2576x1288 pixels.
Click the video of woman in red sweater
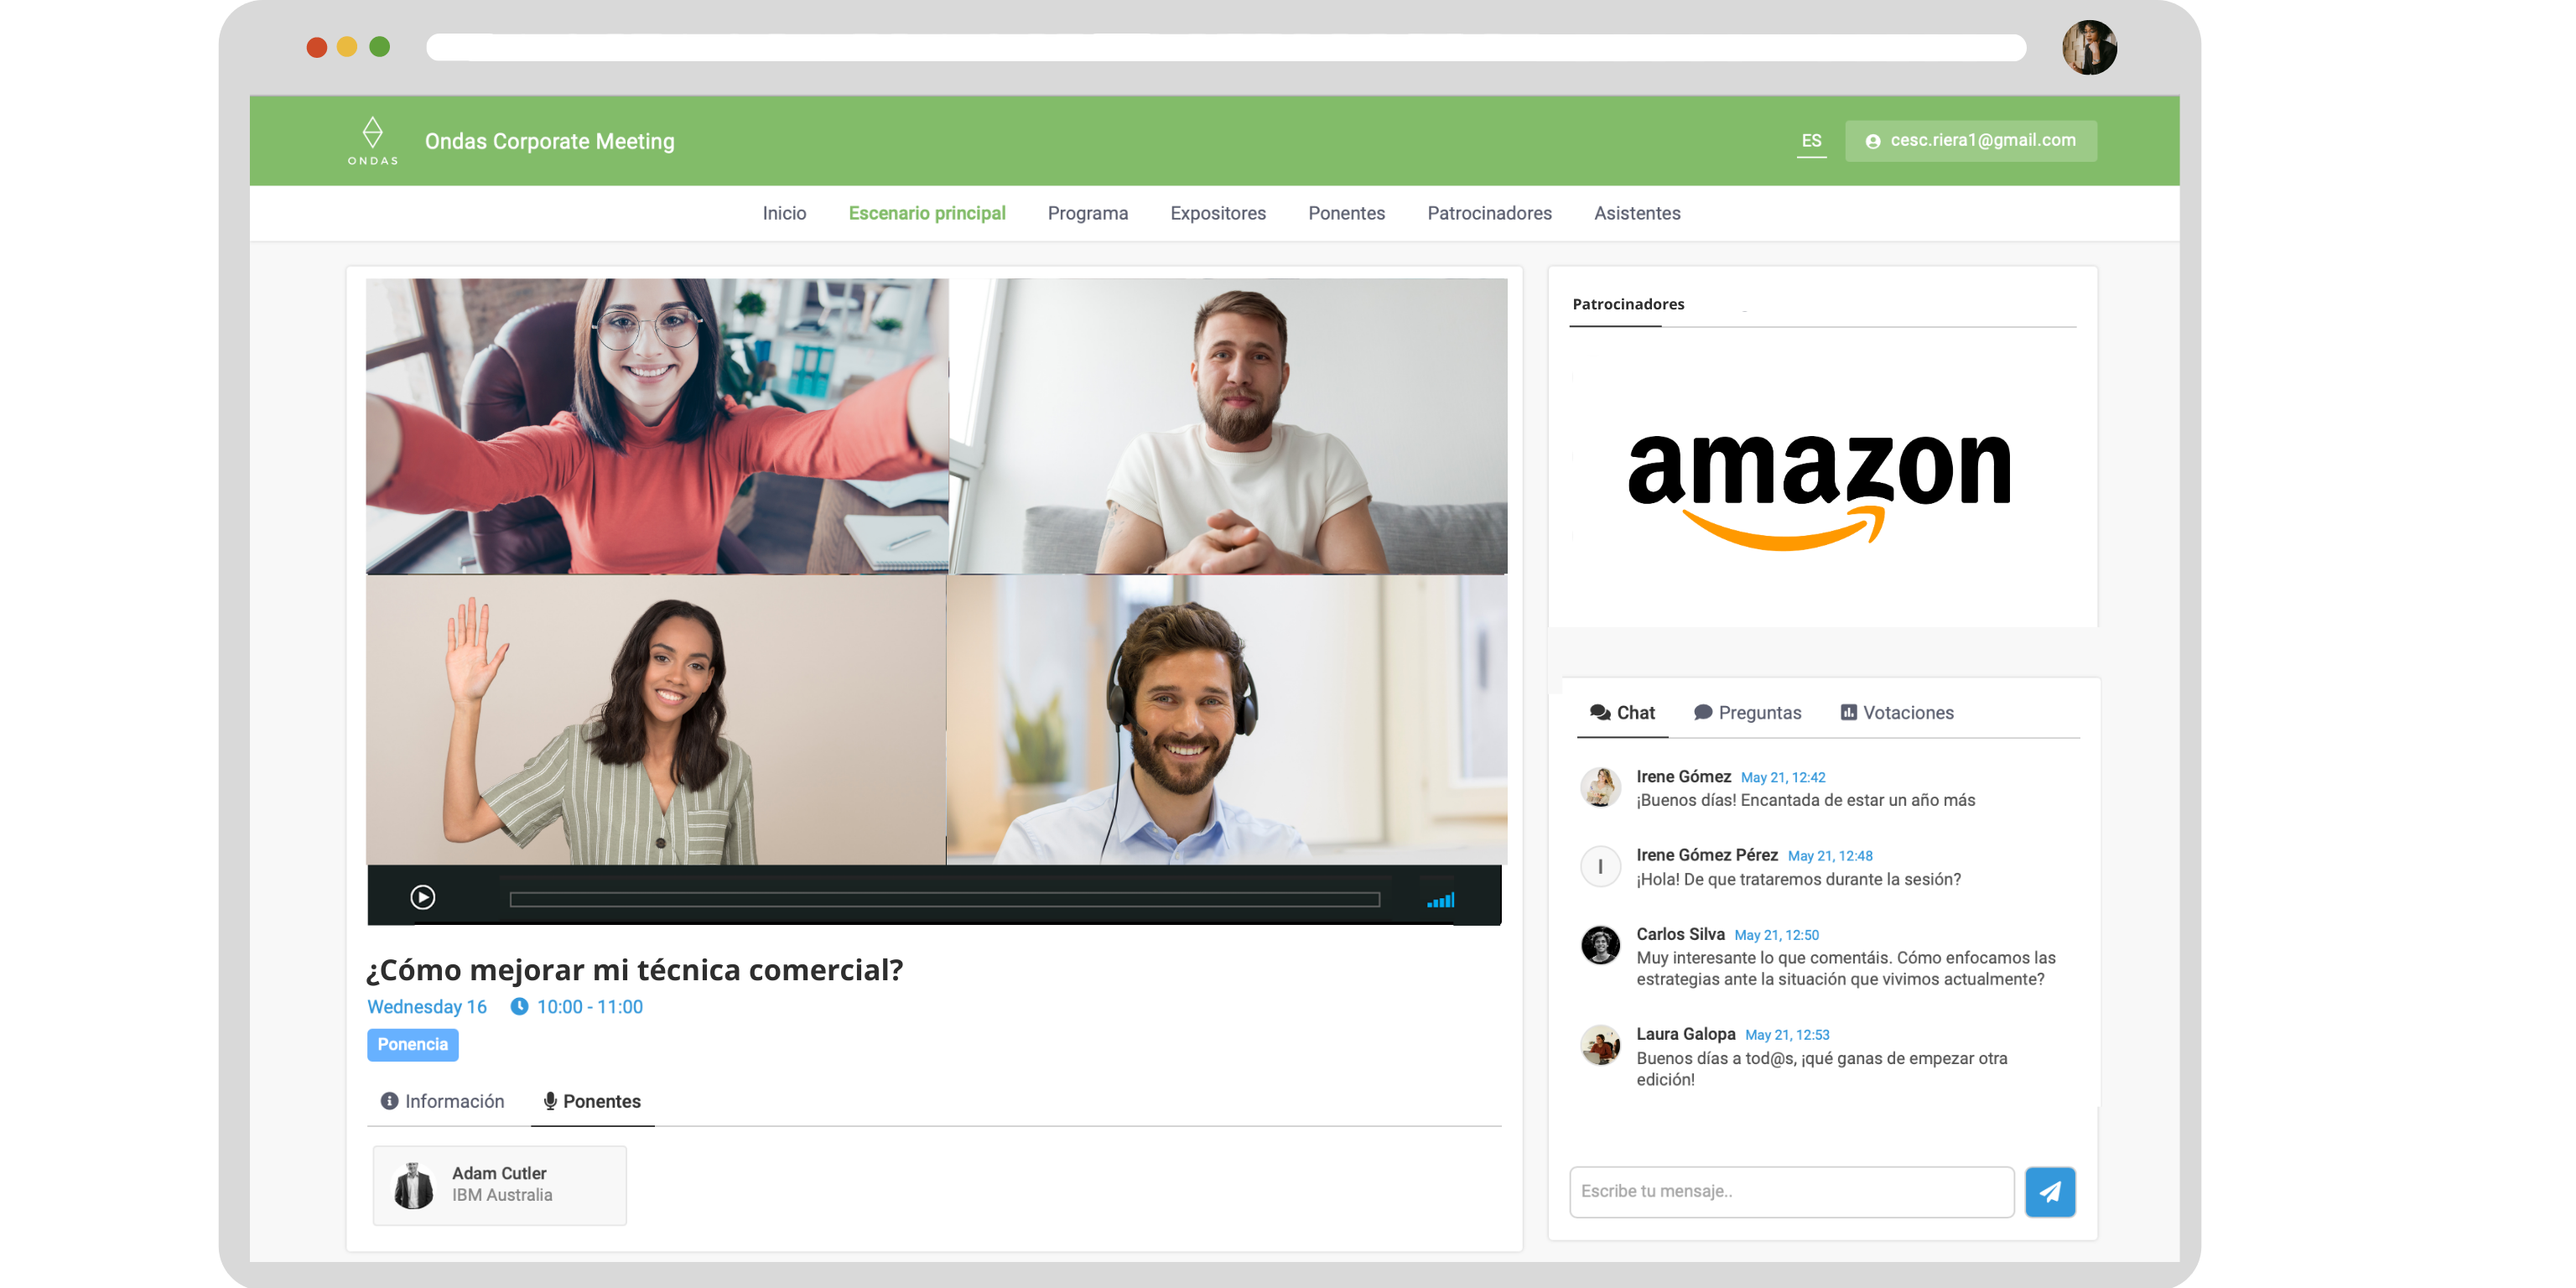tap(656, 426)
